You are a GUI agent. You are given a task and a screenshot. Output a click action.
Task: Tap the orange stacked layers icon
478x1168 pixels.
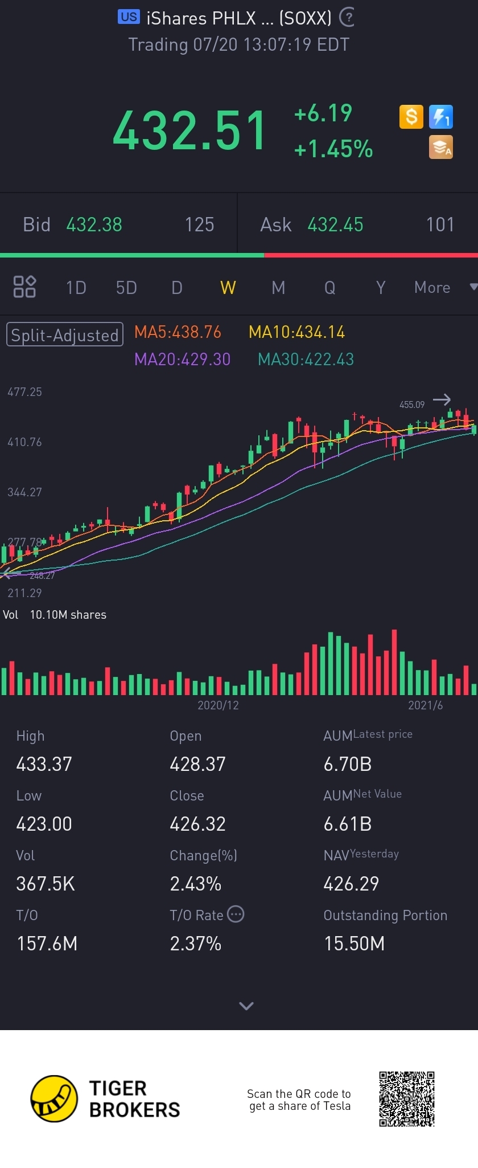click(440, 147)
